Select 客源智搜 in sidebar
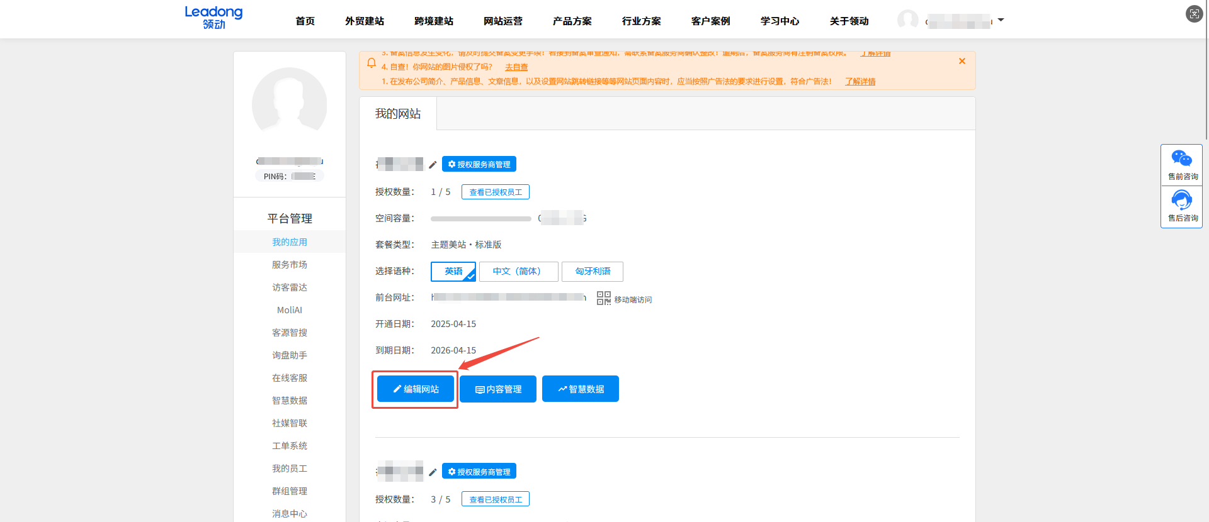Viewport: 1209px width, 522px height. 290,333
